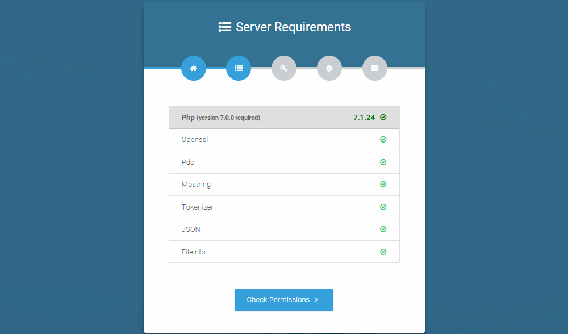Viewport: 568px width, 334px height.
Task: Select the Tokenizer list item label
Action: click(198, 207)
